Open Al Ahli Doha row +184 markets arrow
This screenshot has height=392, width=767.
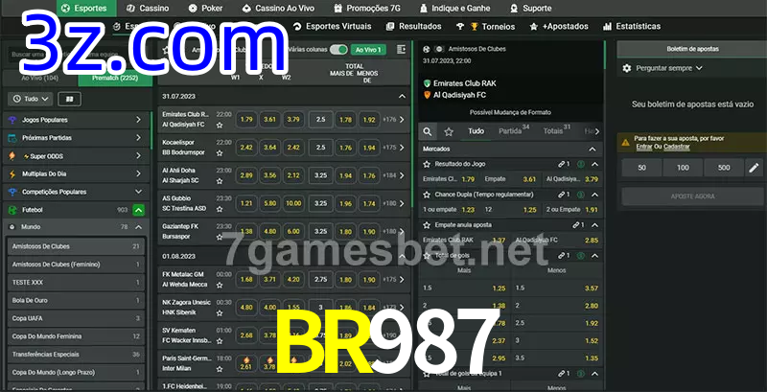point(402,175)
